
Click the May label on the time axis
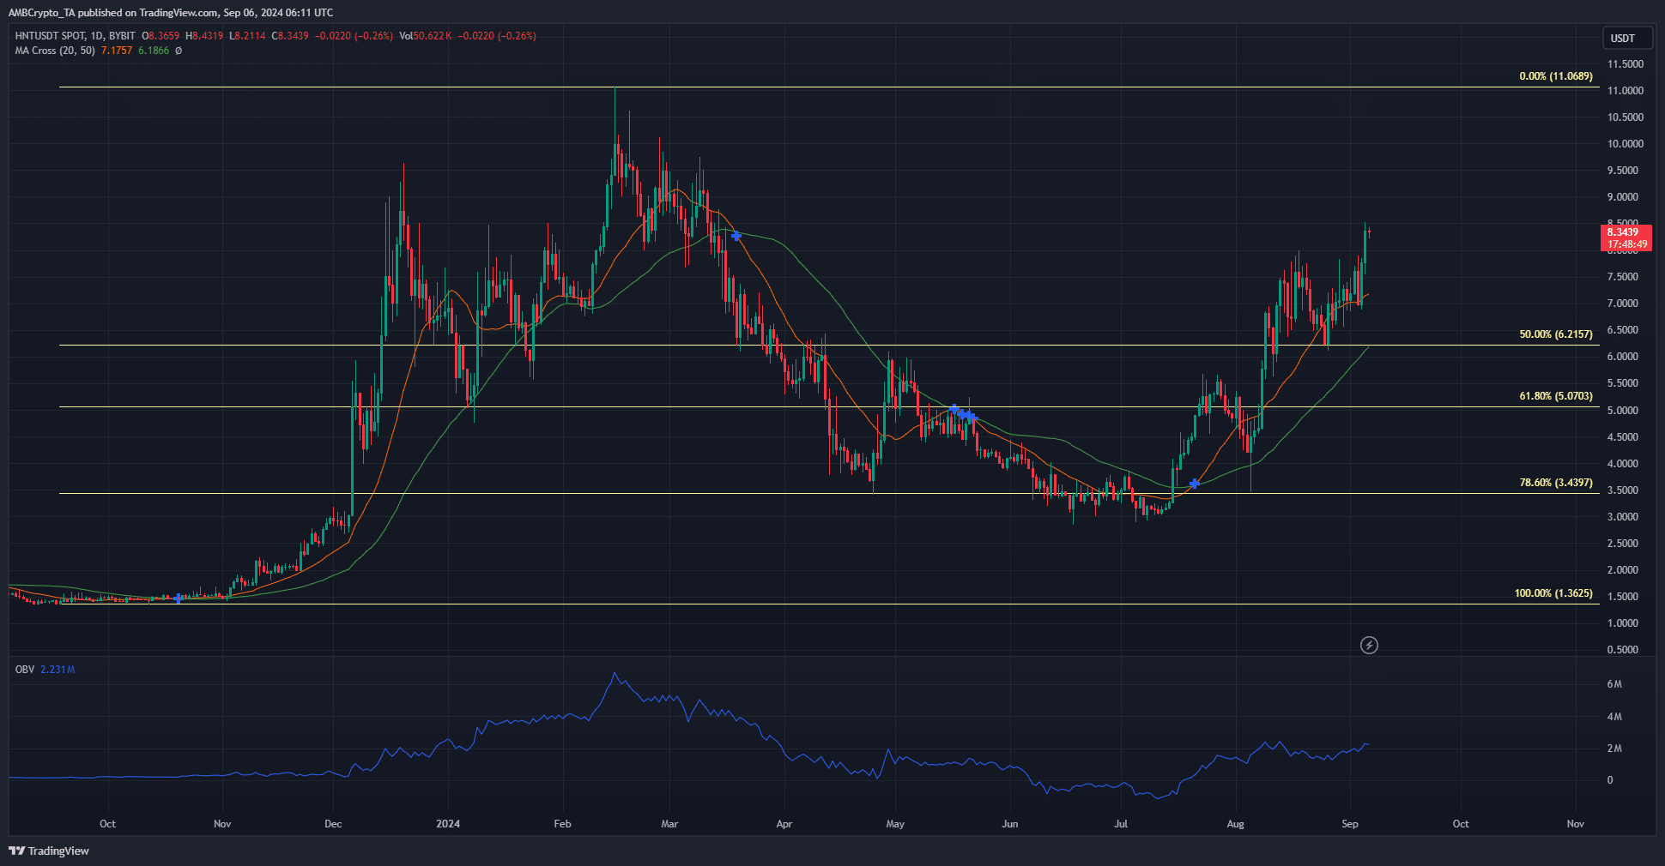pyautogui.click(x=895, y=824)
